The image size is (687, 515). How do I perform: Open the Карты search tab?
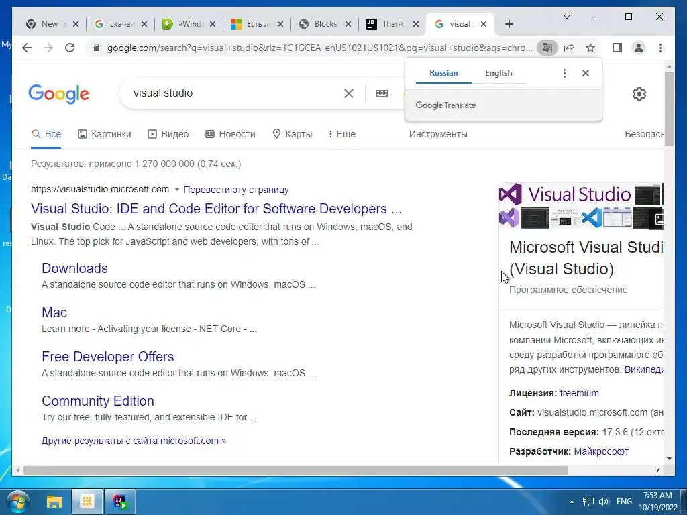tap(293, 134)
